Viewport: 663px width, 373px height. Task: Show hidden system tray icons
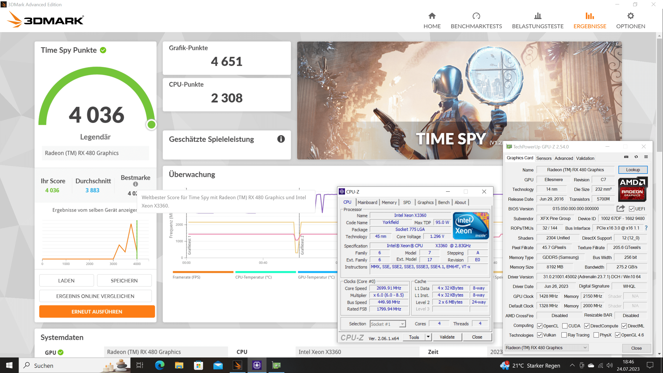(572, 365)
